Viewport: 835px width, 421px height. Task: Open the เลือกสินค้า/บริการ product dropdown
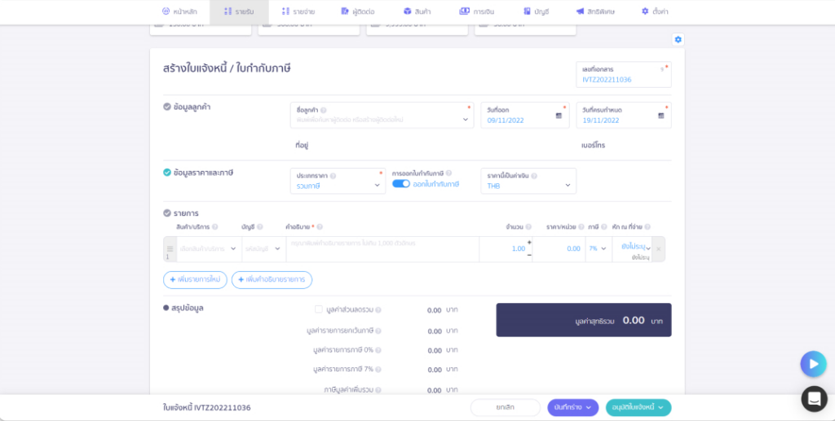pyautogui.click(x=209, y=249)
